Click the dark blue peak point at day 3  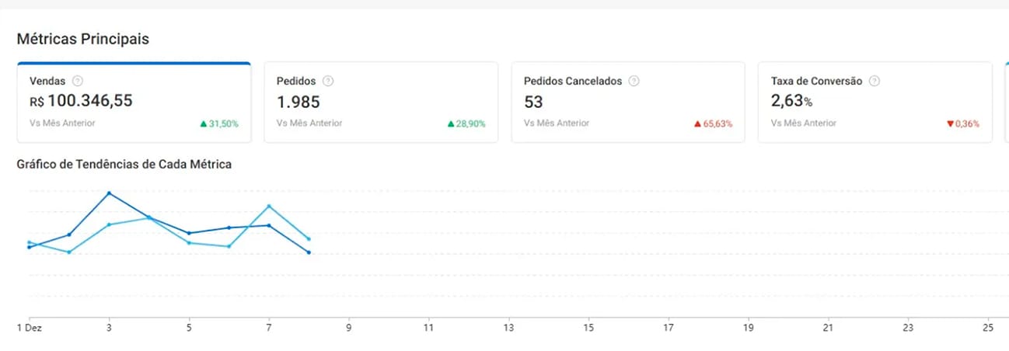point(109,193)
